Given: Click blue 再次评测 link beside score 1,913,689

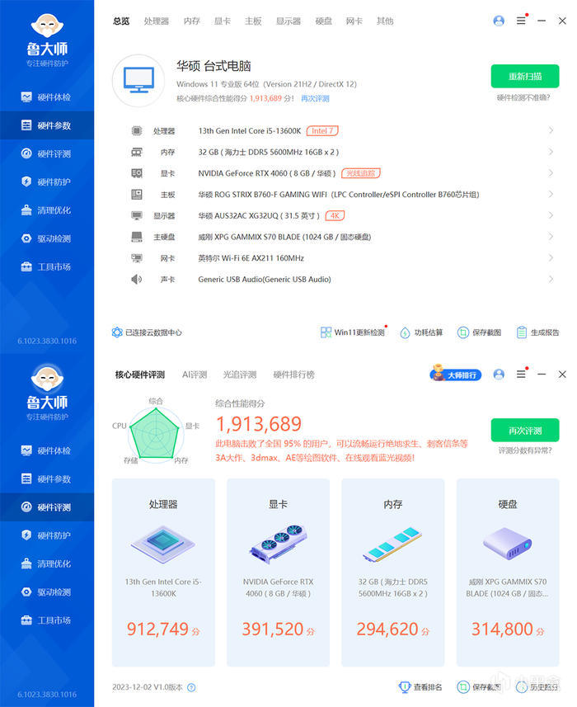Looking at the screenshot, I should [316, 98].
